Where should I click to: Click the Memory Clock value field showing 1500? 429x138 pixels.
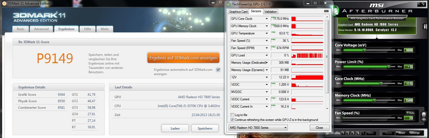coord(409,100)
